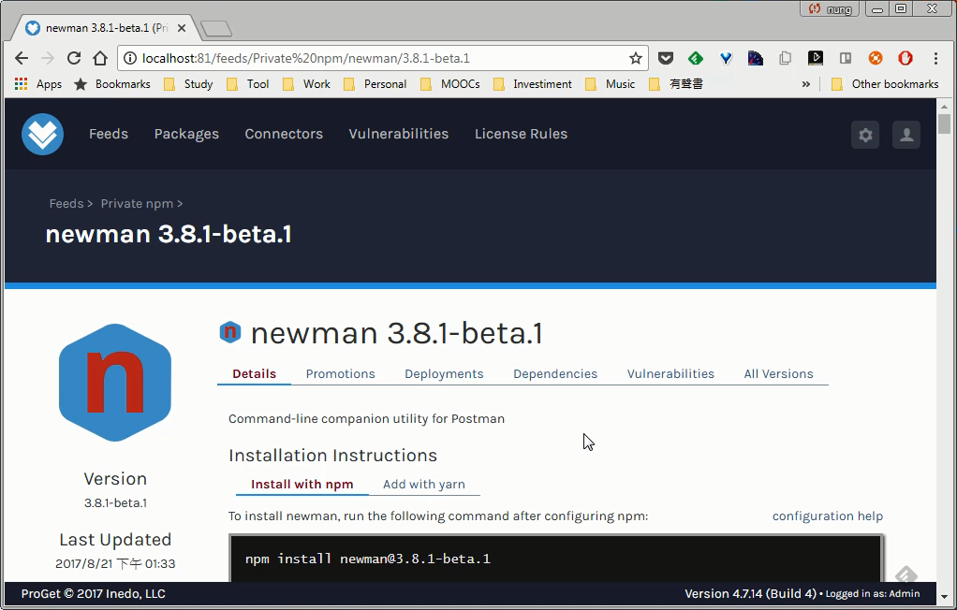The height and width of the screenshot is (610, 957).
Task: Click the black play-button extension icon
Action: [x=816, y=58]
